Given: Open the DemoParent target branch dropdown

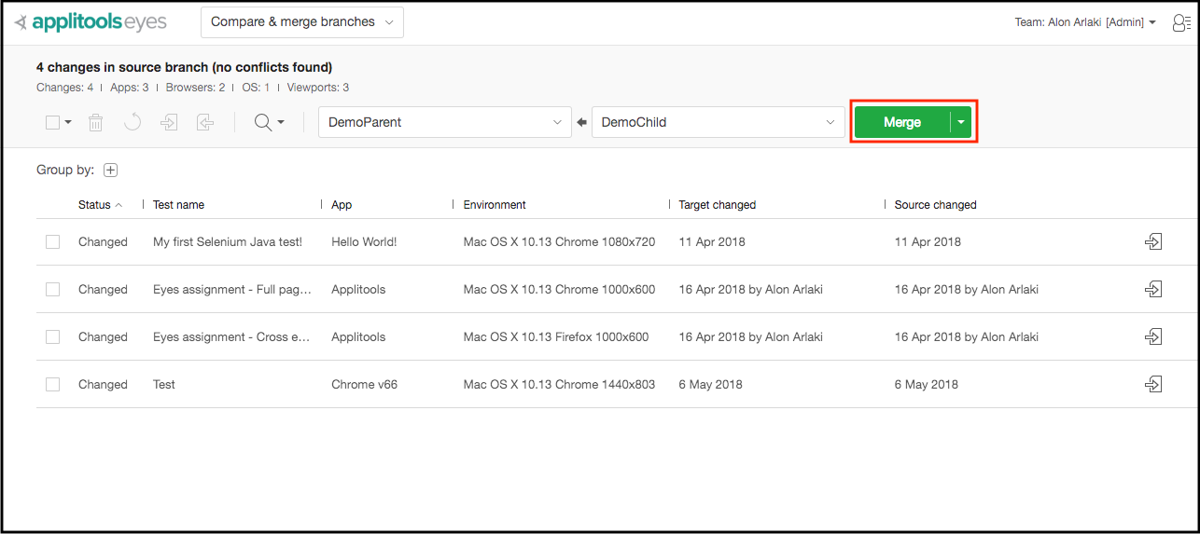Looking at the screenshot, I should (445, 122).
